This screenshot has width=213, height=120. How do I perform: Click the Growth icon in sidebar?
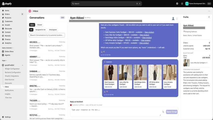coord(3,25)
